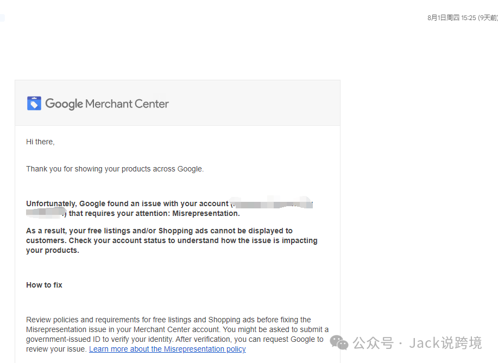Viewport: 498px width, 363px height.
Task: Click the word 'Misrepresentation.' in bold text
Action: click(206, 213)
